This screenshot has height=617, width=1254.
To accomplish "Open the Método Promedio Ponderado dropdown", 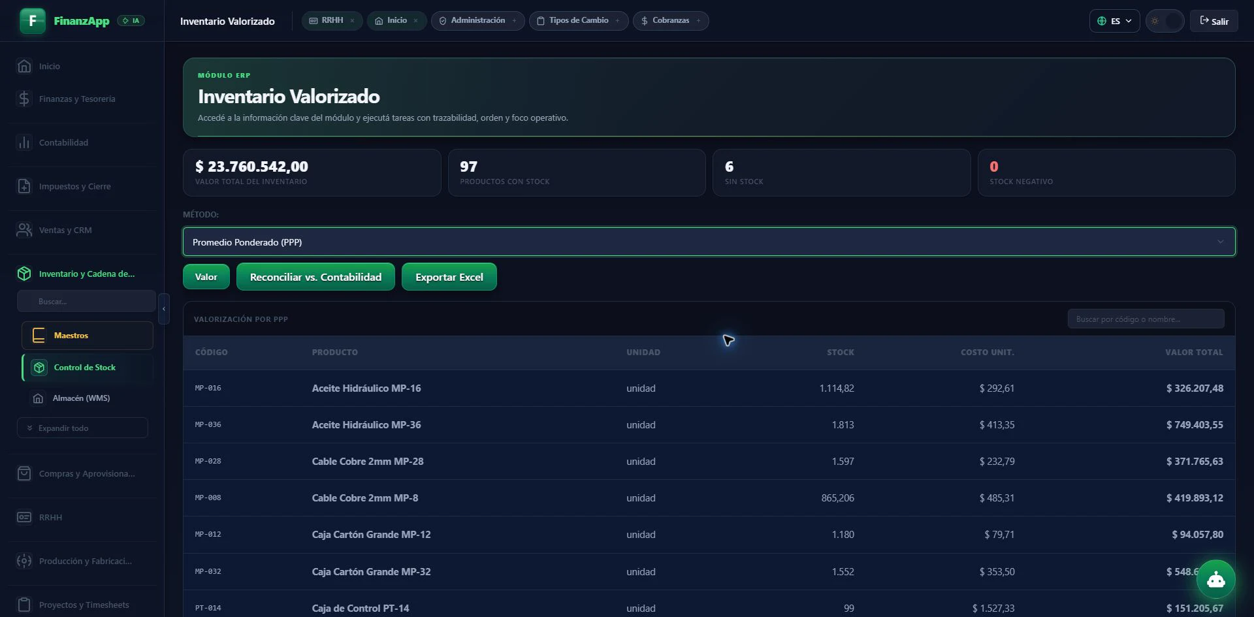I will [x=709, y=242].
